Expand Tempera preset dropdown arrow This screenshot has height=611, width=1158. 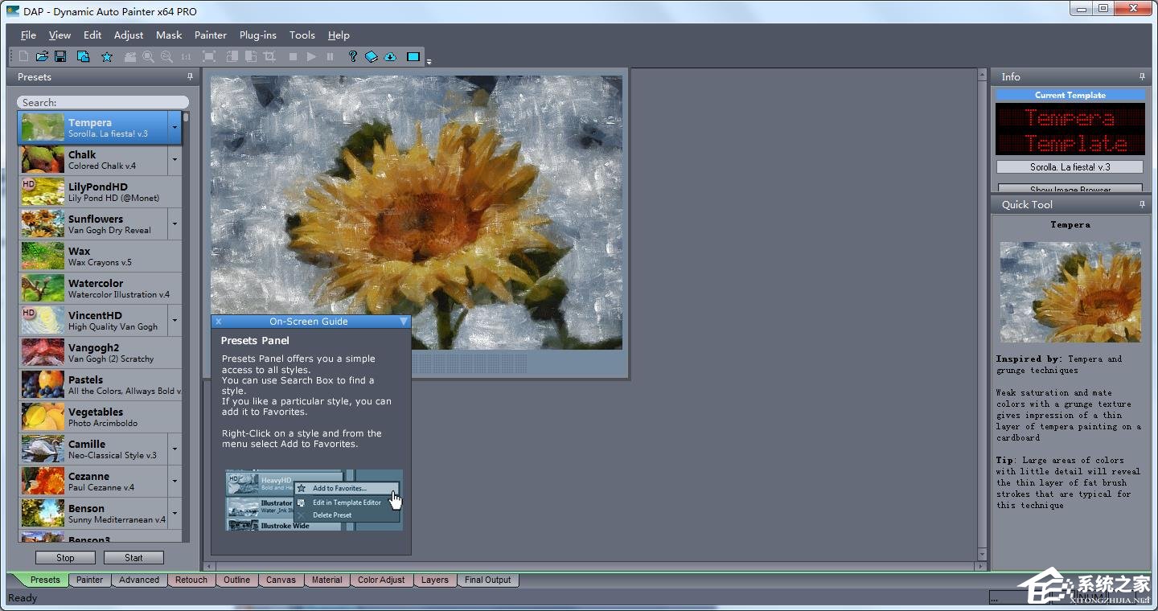[x=175, y=128]
